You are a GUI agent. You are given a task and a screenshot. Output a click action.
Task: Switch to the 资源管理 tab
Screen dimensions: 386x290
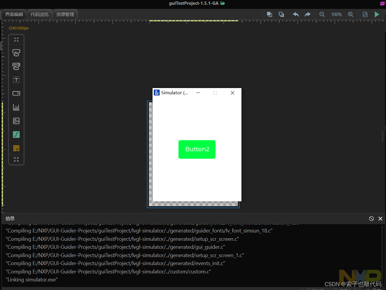(x=65, y=14)
